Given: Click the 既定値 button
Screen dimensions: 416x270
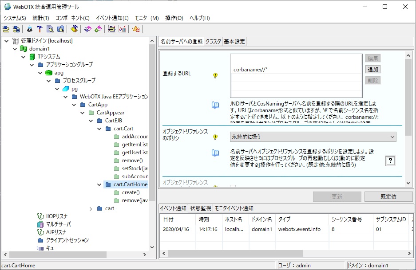Looking at the screenshot, I should 388,197.
